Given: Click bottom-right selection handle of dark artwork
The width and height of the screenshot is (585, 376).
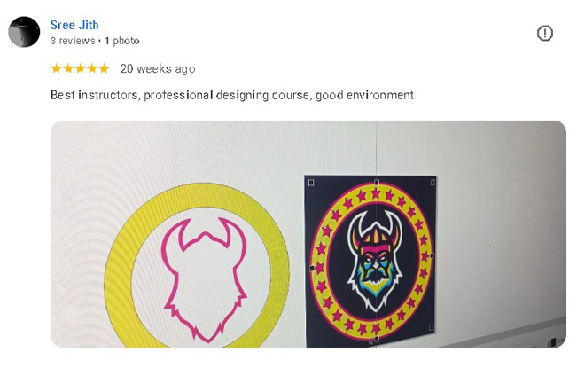Looking at the screenshot, I should click(431, 327).
